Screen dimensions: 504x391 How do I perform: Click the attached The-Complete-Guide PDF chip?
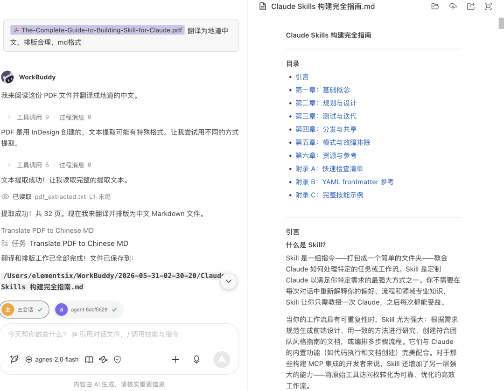pos(98,30)
